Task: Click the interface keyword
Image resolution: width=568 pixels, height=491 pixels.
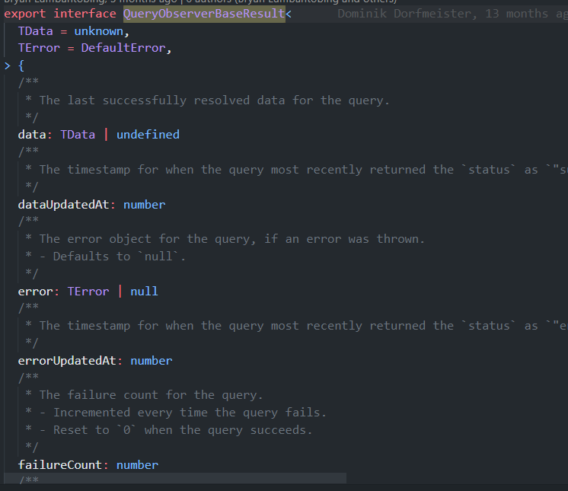Action: click(x=85, y=14)
